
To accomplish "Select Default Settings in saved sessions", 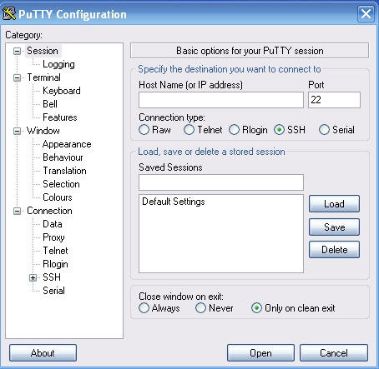I will tap(174, 202).
